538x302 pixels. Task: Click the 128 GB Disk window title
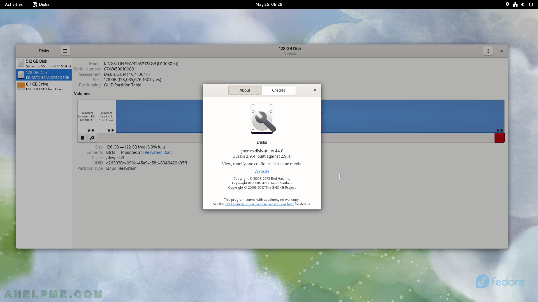click(x=290, y=49)
